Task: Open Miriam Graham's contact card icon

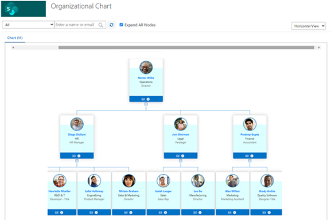Action: (126, 213)
